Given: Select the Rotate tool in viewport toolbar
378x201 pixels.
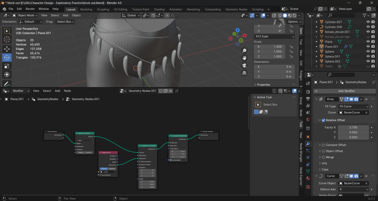Looking at the screenshot, I should click(7, 57).
